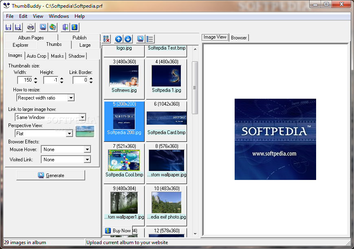Click the perspective preview beach thumbnail

85,131
